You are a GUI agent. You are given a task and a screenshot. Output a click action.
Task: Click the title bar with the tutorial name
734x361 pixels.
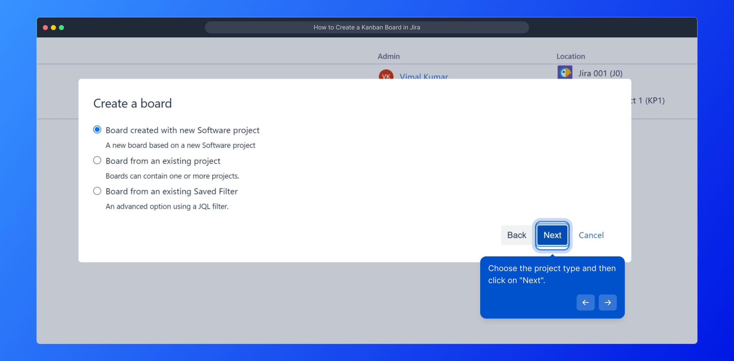click(x=367, y=27)
